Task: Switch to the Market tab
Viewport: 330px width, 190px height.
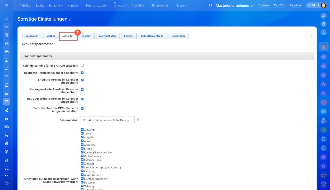Action: [x=51, y=36]
